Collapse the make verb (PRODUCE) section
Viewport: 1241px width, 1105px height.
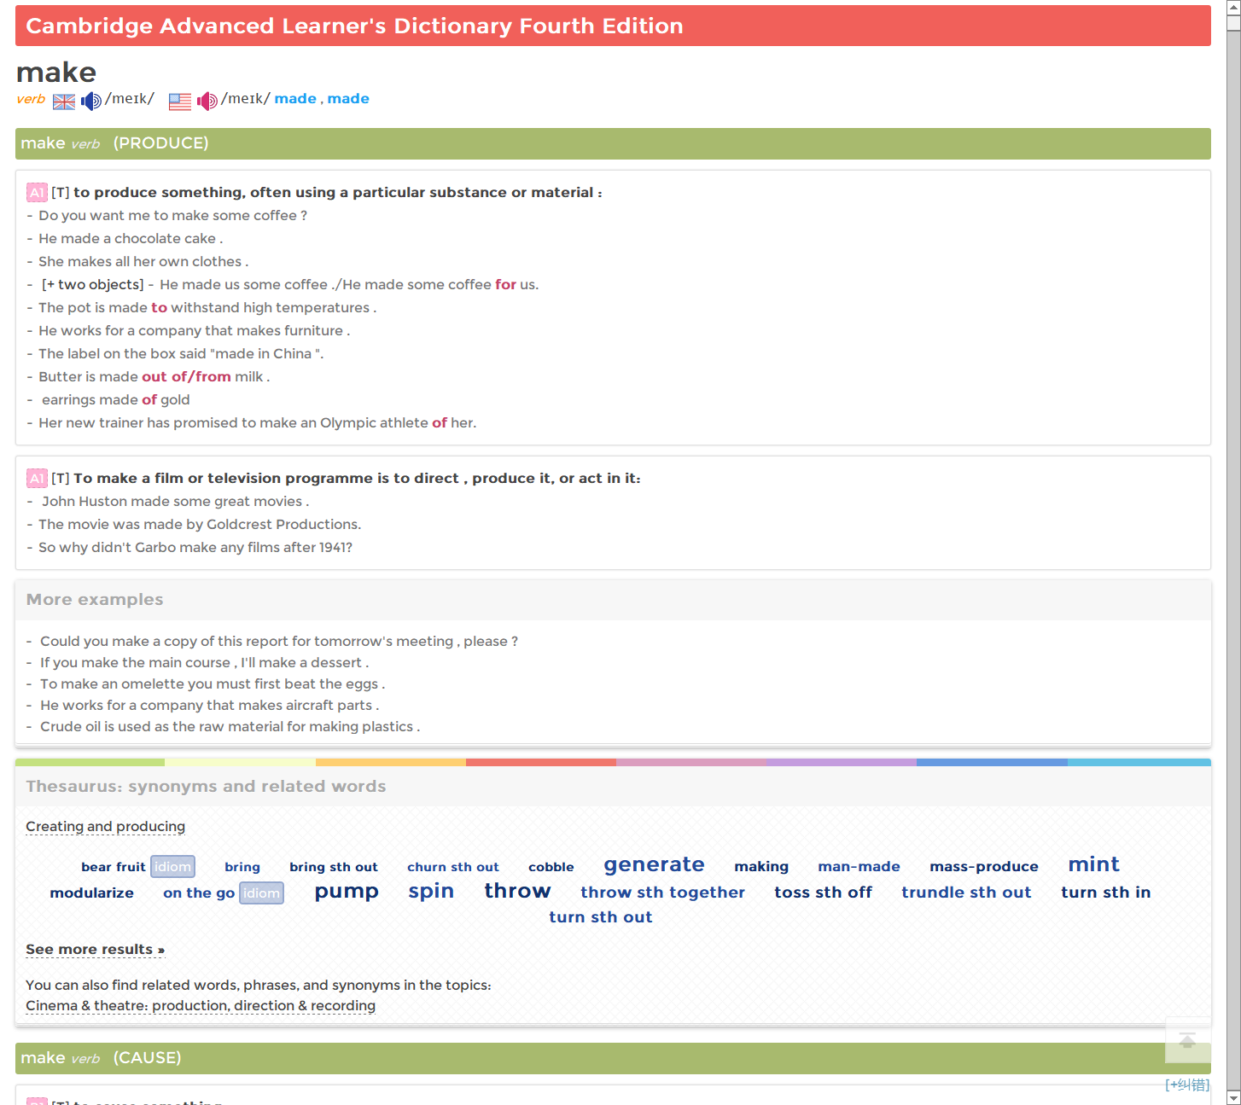612,143
